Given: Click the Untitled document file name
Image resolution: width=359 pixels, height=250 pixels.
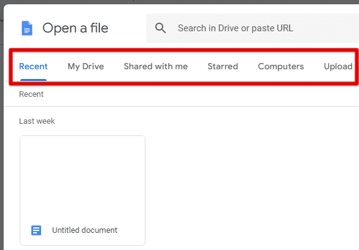Looking at the screenshot, I should [x=85, y=230].
